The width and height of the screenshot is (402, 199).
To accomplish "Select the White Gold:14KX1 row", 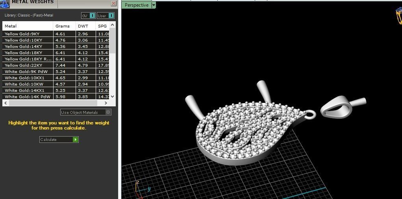I will (x=56, y=90).
